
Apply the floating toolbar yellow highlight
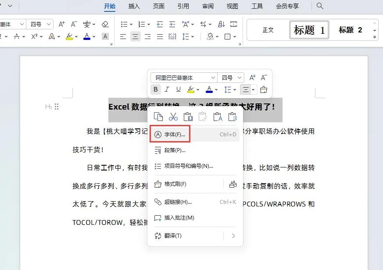[x=191, y=89]
